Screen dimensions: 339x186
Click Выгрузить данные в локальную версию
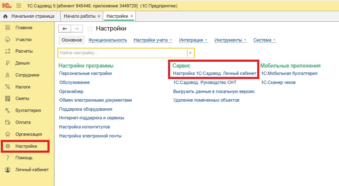click(x=214, y=91)
